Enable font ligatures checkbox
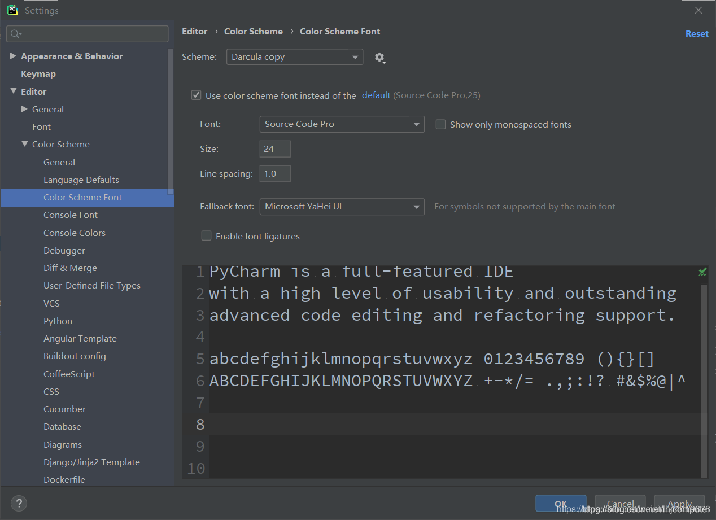 206,236
